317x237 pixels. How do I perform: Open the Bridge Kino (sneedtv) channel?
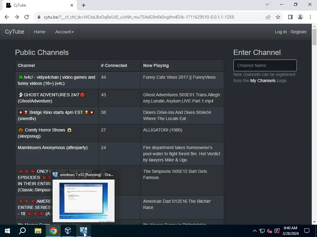56,115
